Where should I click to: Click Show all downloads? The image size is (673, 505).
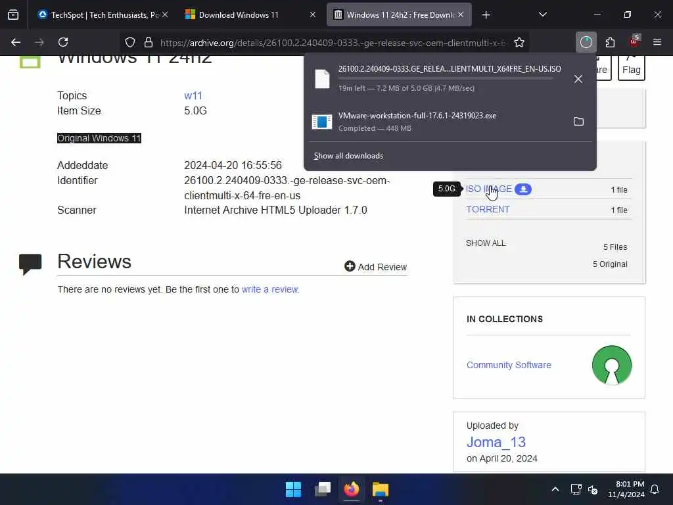tap(348, 156)
